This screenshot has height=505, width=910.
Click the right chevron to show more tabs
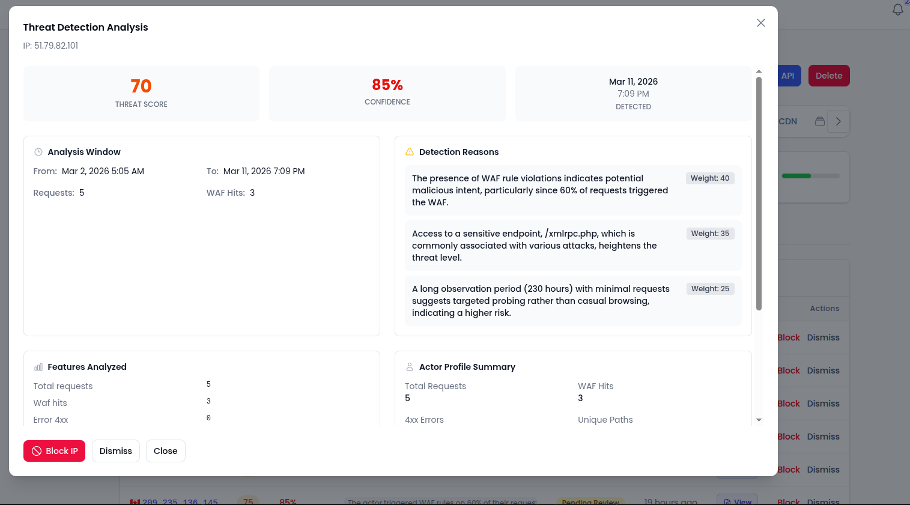pyautogui.click(x=839, y=121)
